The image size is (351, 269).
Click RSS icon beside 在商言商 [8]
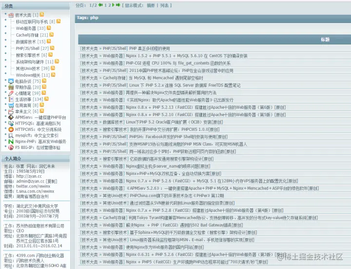(41, 105)
